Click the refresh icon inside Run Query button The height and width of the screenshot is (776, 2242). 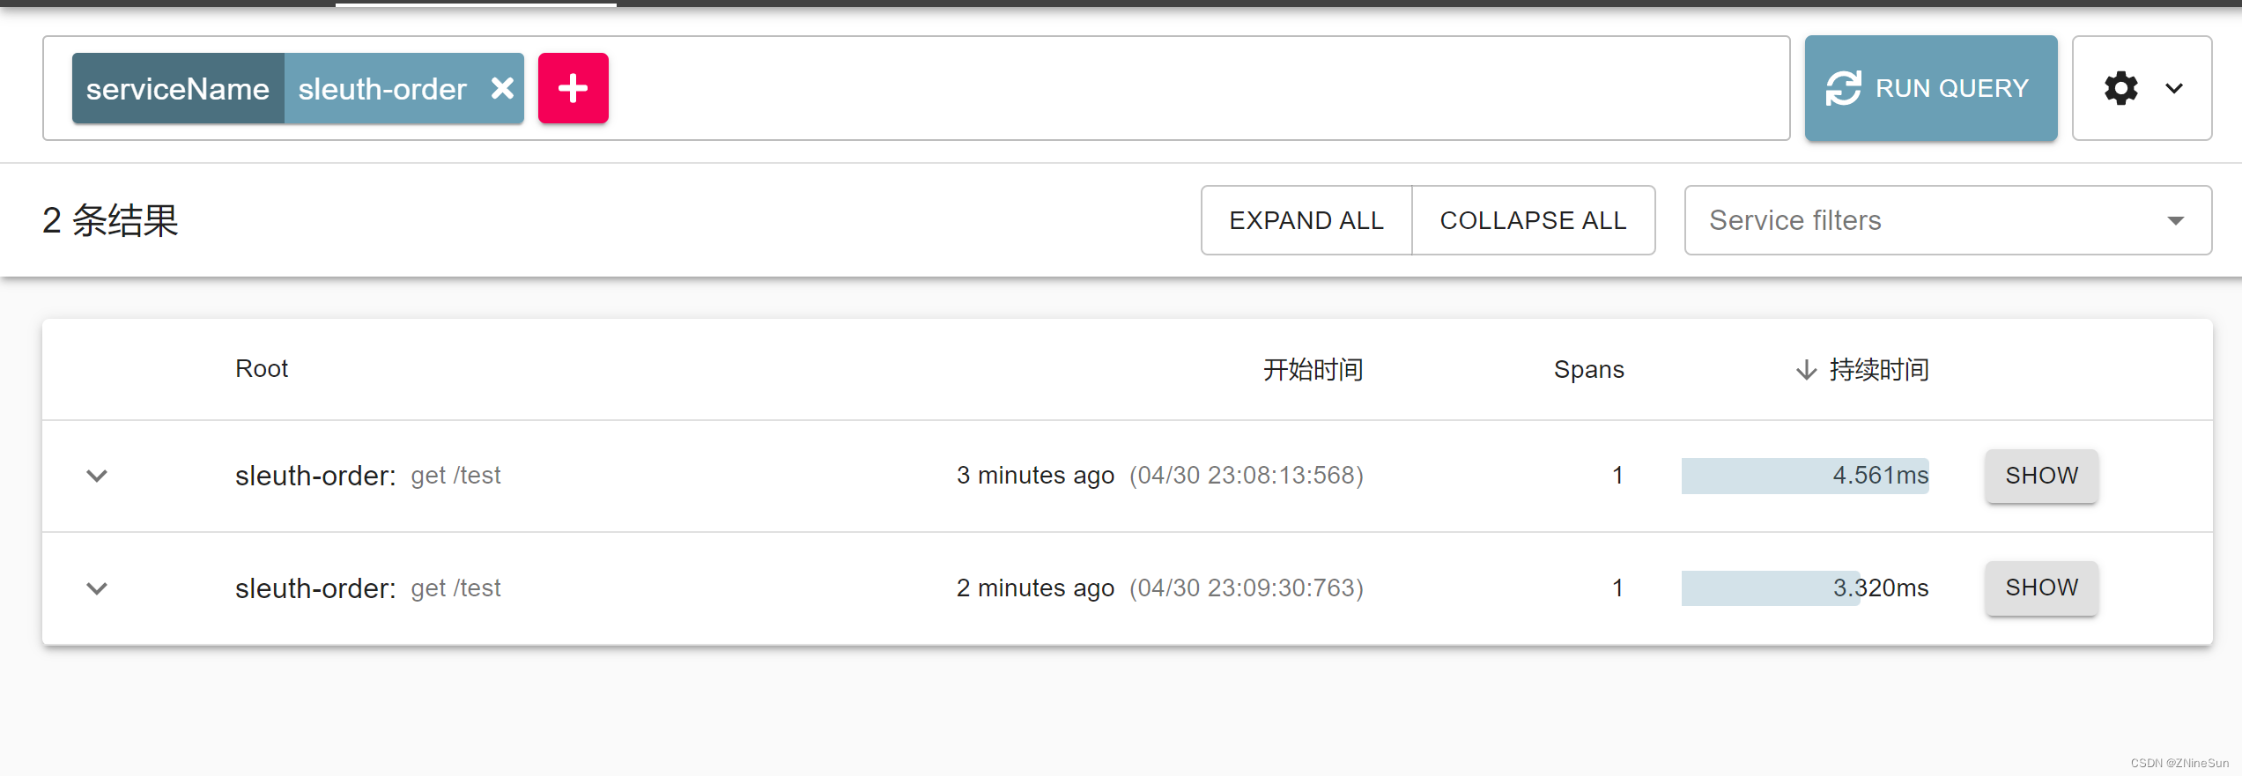tap(1844, 88)
